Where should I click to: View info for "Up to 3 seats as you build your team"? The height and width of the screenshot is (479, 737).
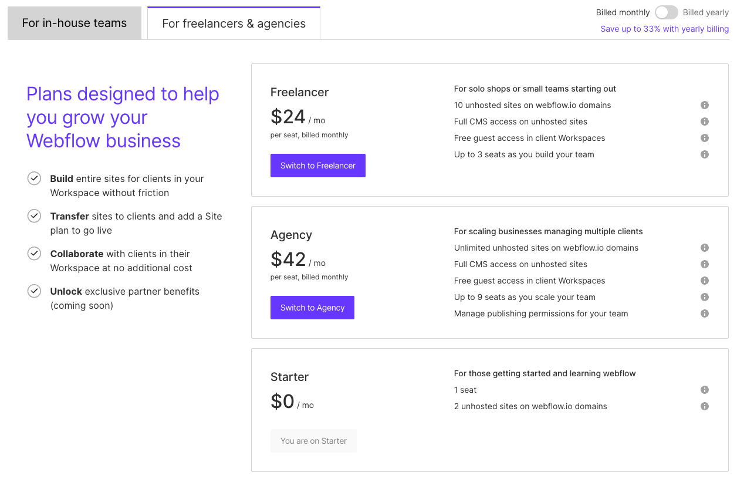point(705,154)
